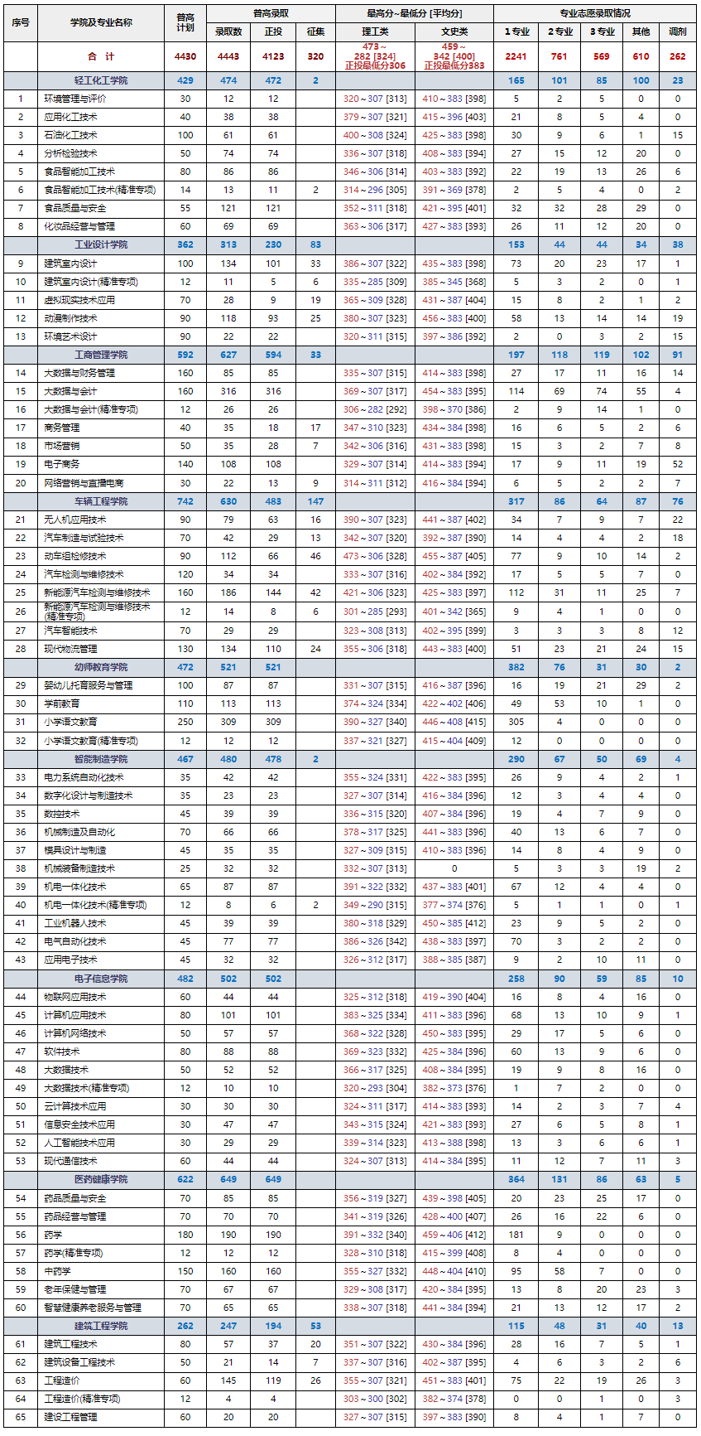This screenshot has width=701, height=1436.
Task: Click the major name 动车组检修技术
Action: [x=75, y=556]
